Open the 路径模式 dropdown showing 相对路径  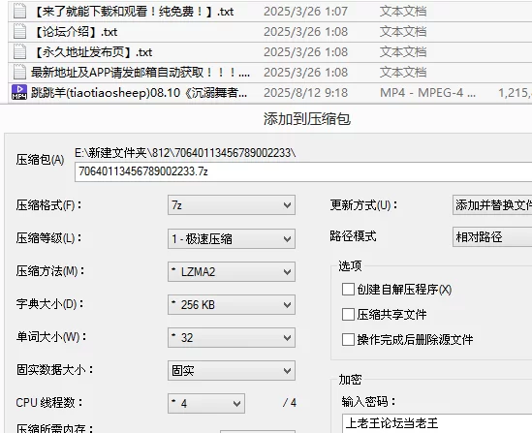pyautogui.click(x=492, y=236)
